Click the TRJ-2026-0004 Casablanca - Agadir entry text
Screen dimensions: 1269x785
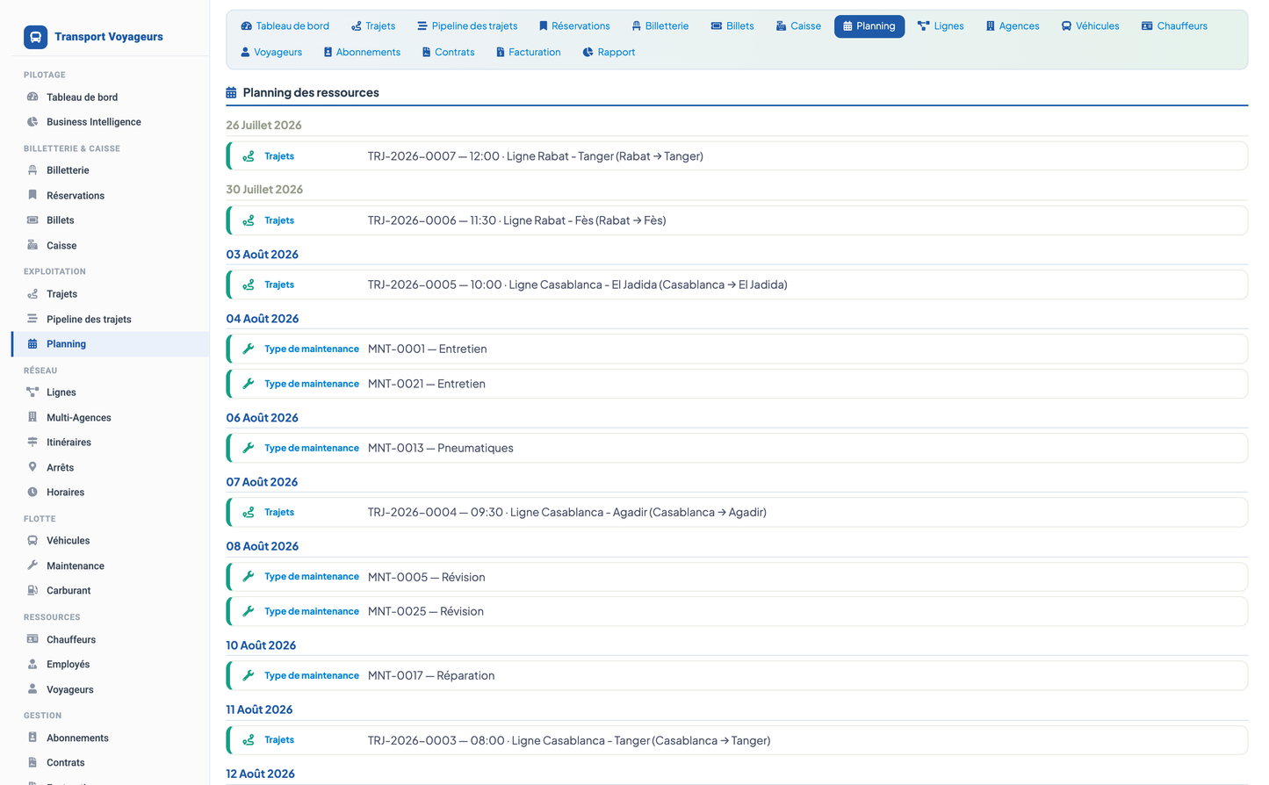(567, 512)
